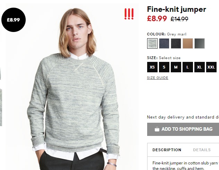219x170 pixels.
Task: Select the Grey marl colour swatch
Action: pyautogui.click(x=152, y=43)
